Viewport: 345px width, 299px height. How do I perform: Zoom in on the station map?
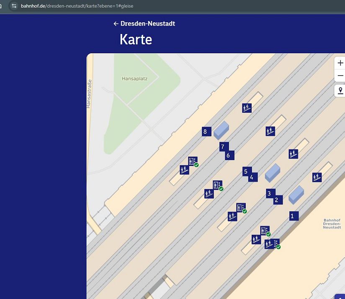coord(340,63)
